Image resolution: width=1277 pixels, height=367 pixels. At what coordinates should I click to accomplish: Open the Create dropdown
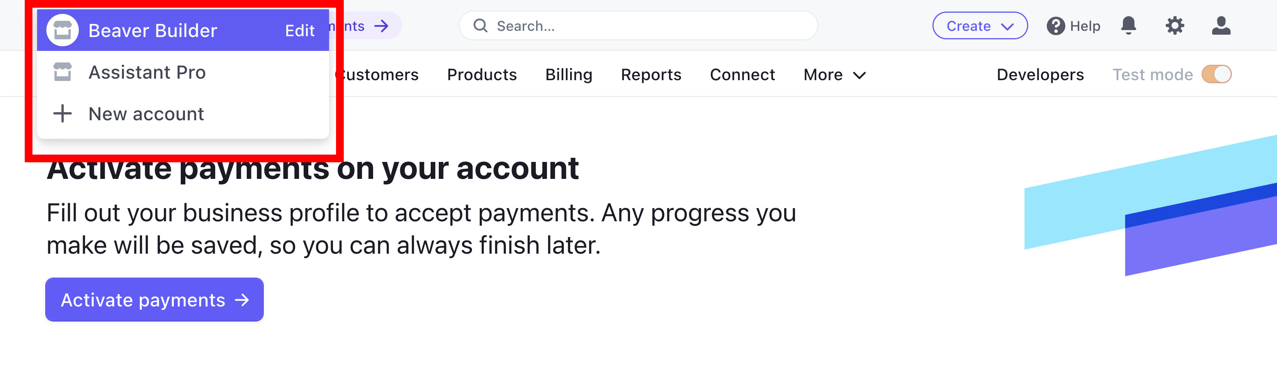(980, 26)
